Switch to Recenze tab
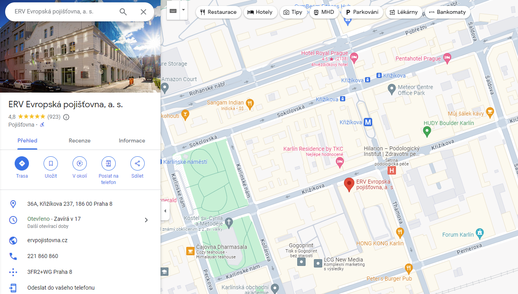Image resolution: width=518 pixels, height=294 pixels. [80, 140]
